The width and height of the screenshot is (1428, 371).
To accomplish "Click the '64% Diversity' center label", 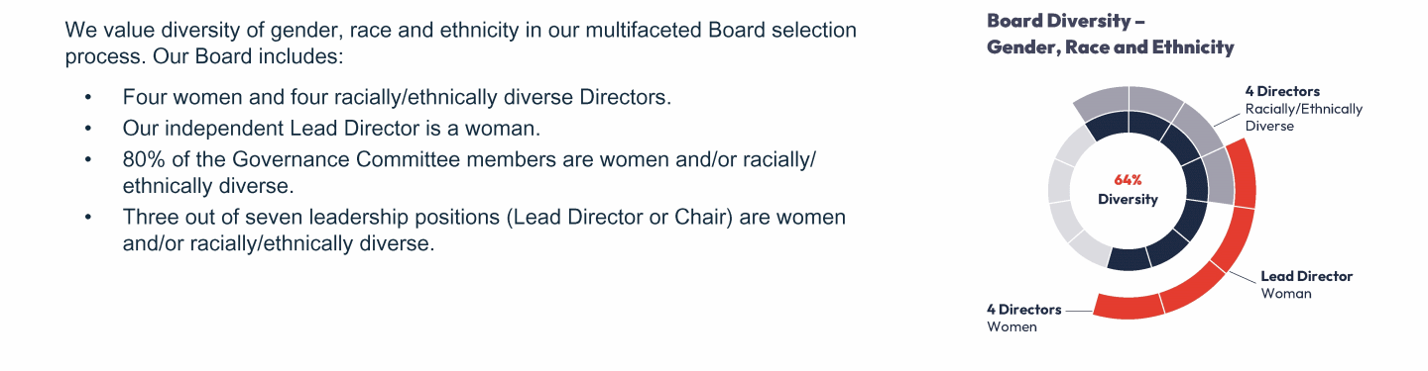I will tap(1129, 190).
